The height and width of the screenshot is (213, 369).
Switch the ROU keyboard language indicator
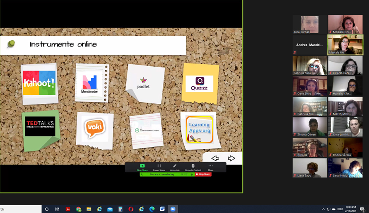(x=340, y=209)
